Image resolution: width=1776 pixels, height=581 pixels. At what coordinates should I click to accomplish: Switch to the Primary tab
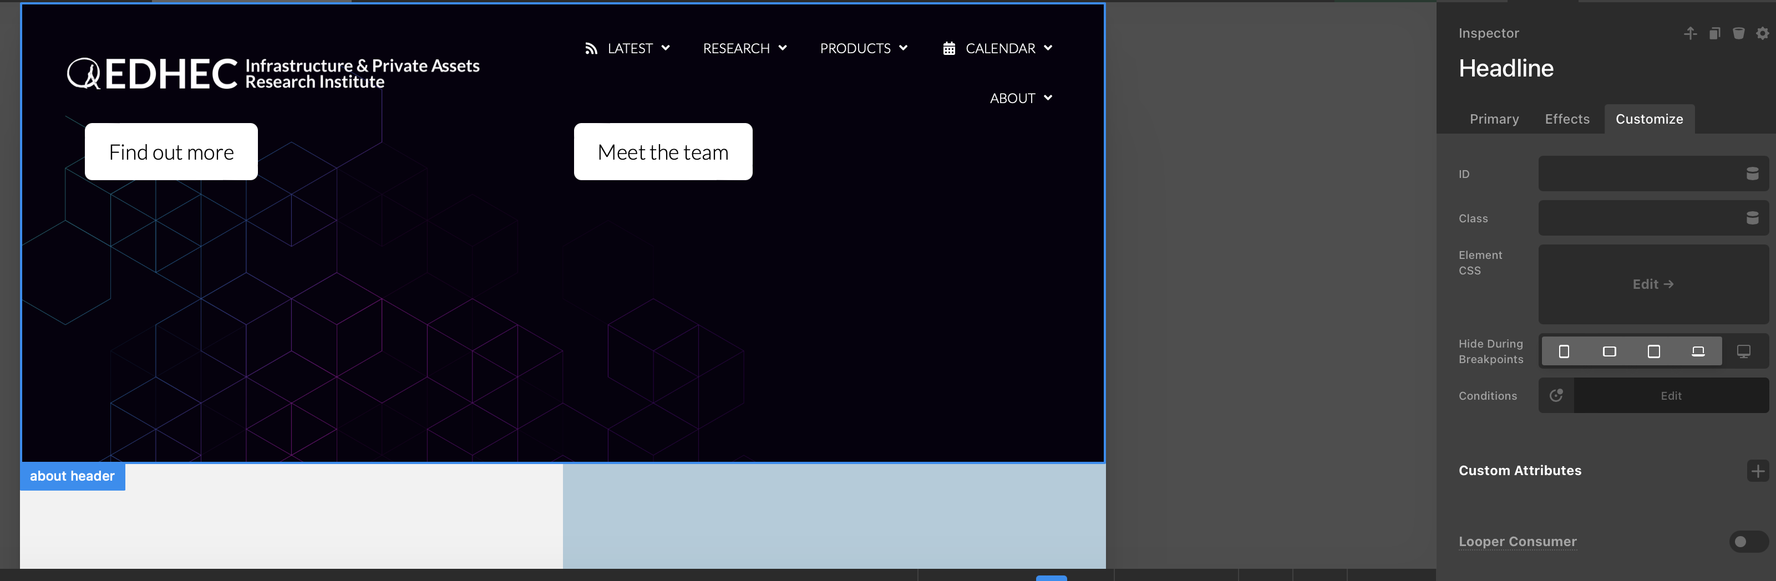(x=1494, y=119)
